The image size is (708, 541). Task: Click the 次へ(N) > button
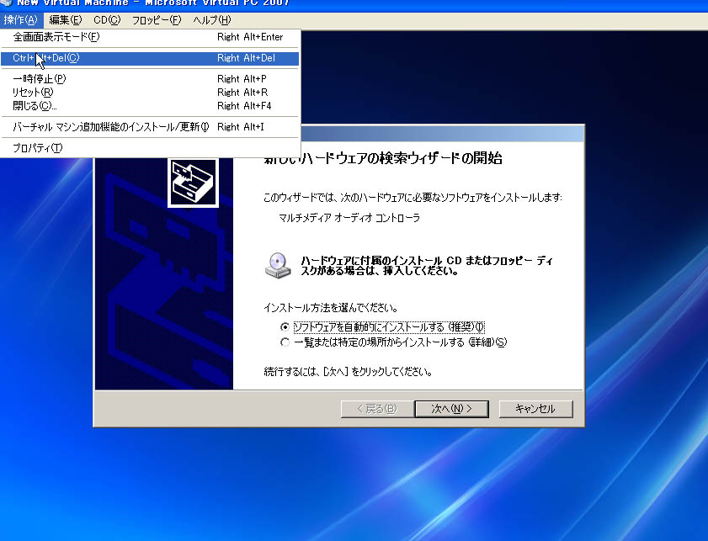(451, 409)
